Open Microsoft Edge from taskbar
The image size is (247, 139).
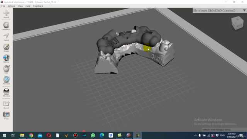(102, 136)
